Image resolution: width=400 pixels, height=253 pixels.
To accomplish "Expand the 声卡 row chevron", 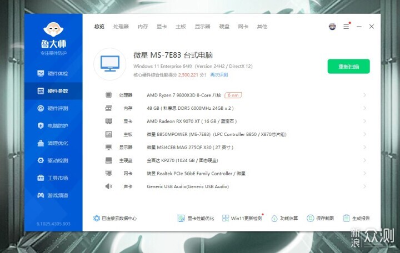I will pos(365,186).
